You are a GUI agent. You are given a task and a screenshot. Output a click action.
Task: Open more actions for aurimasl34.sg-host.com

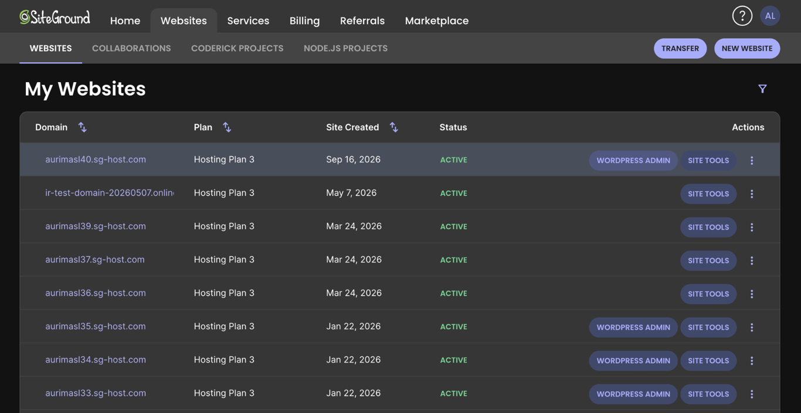coord(752,361)
